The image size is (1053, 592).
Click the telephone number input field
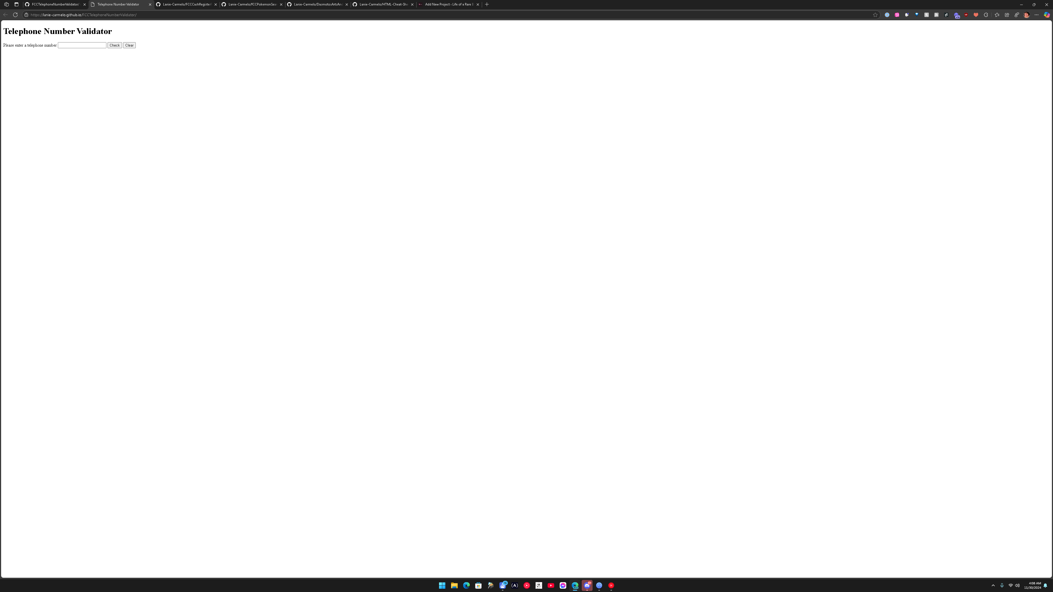82,45
